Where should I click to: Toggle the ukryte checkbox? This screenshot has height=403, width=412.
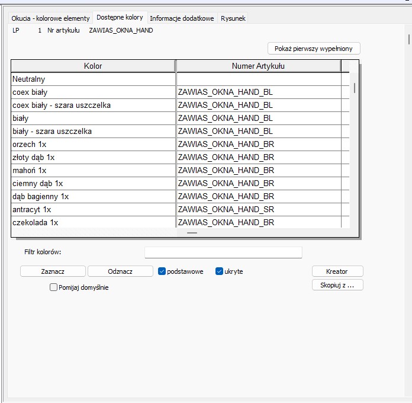point(219,271)
